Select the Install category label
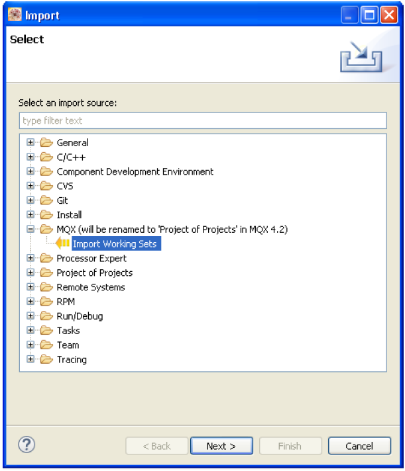The height and width of the screenshot is (471, 405). (69, 215)
